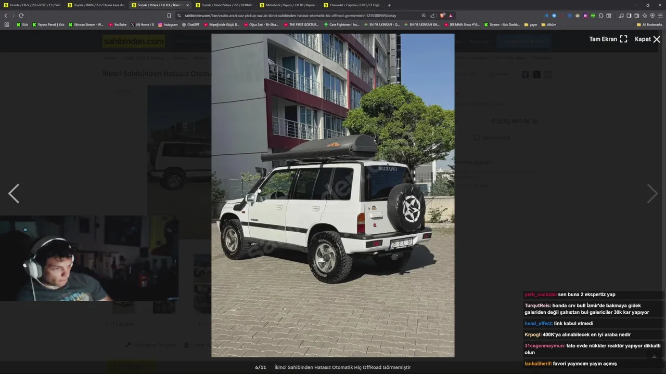Switch to Mitsubishi Pajero tab
The height and width of the screenshot is (374, 666).
(x=288, y=5)
